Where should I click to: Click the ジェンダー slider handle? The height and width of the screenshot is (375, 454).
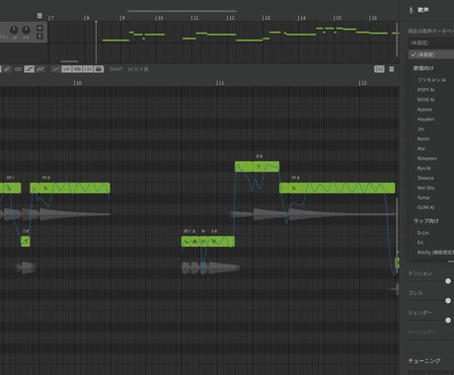448,320
